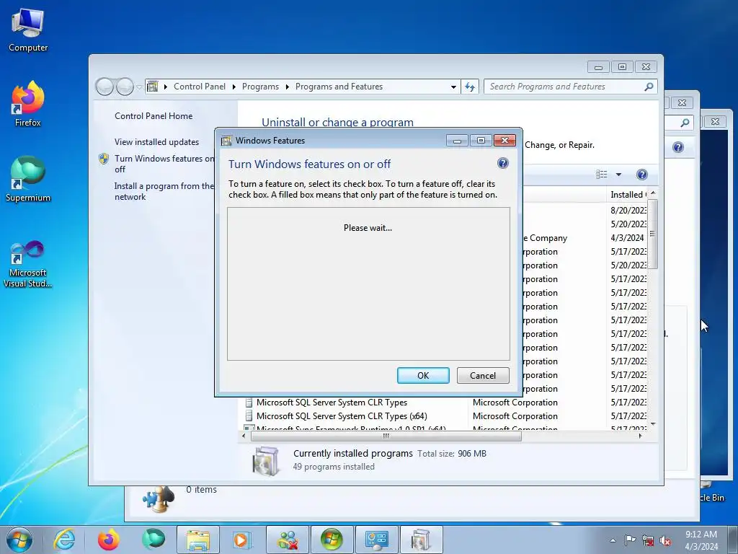This screenshot has width=738, height=554.
Task: Open the view options dropdown arrow
Action: click(618, 175)
